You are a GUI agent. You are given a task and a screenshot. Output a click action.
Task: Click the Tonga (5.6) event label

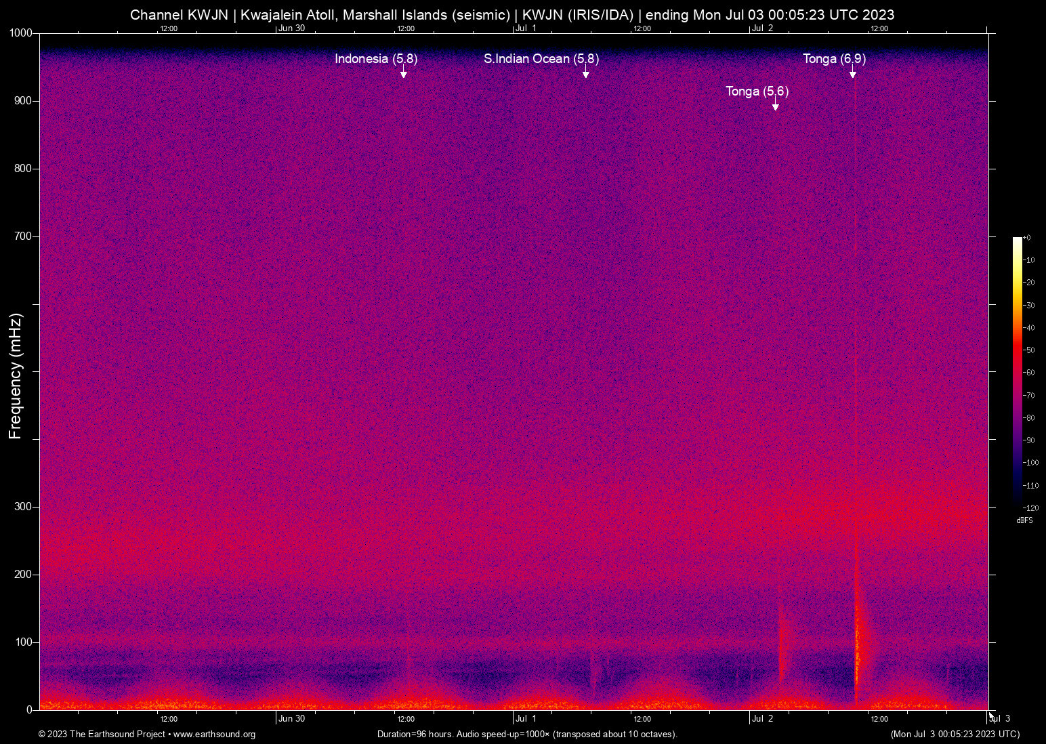click(x=757, y=91)
